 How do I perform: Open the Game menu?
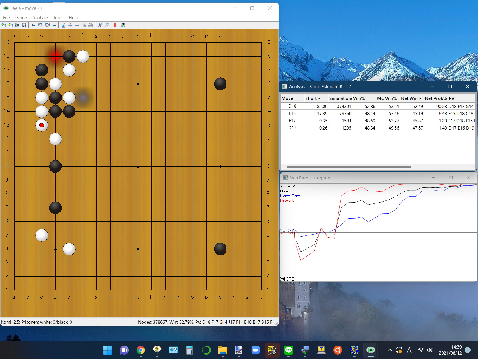(x=21, y=18)
